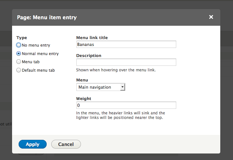Click the arrow on the Menu dropdown
This screenshot has width=233, height=160.
(x=122, y=87)
